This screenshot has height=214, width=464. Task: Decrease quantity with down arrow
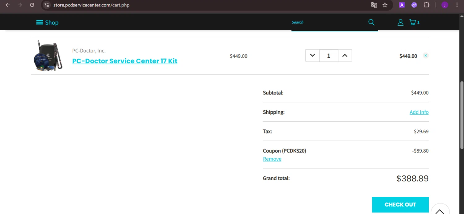(312, 56)
